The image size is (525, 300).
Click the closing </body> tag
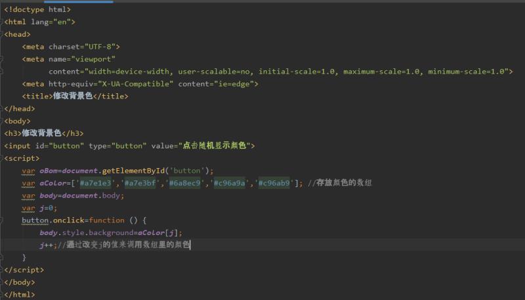pyautogui.click(x=20, y=282)
